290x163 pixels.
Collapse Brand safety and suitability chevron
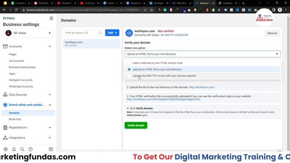[x=50, y=105]
